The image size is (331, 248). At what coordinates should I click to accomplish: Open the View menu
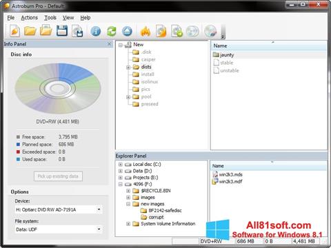[68, 18]
